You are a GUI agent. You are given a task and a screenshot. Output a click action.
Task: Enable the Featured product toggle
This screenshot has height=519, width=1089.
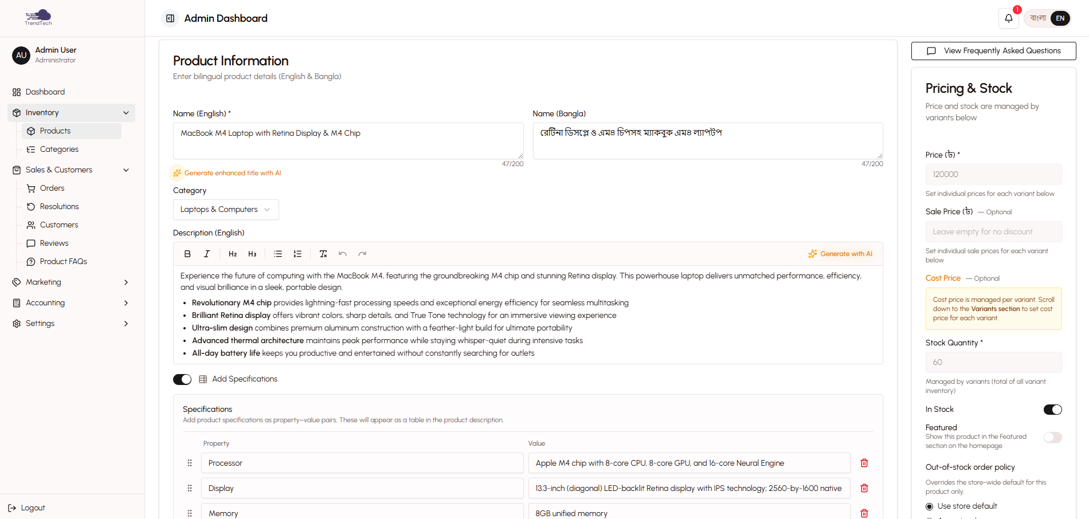point(1052,437)
